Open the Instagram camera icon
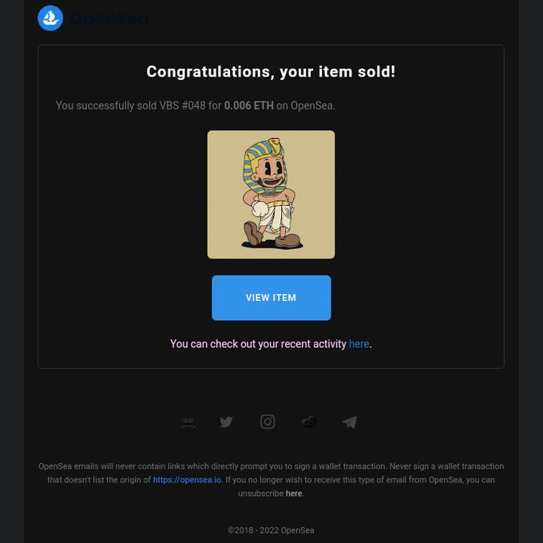Viewport: 543px width, 543px height. 268,422
